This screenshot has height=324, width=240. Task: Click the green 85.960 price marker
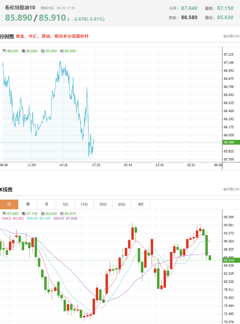(231, 142)
